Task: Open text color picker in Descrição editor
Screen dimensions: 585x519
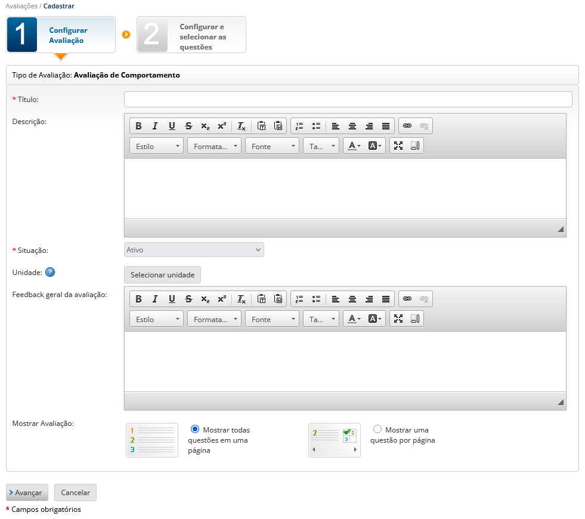Action: pyautogui.click(x=354, y=146)
